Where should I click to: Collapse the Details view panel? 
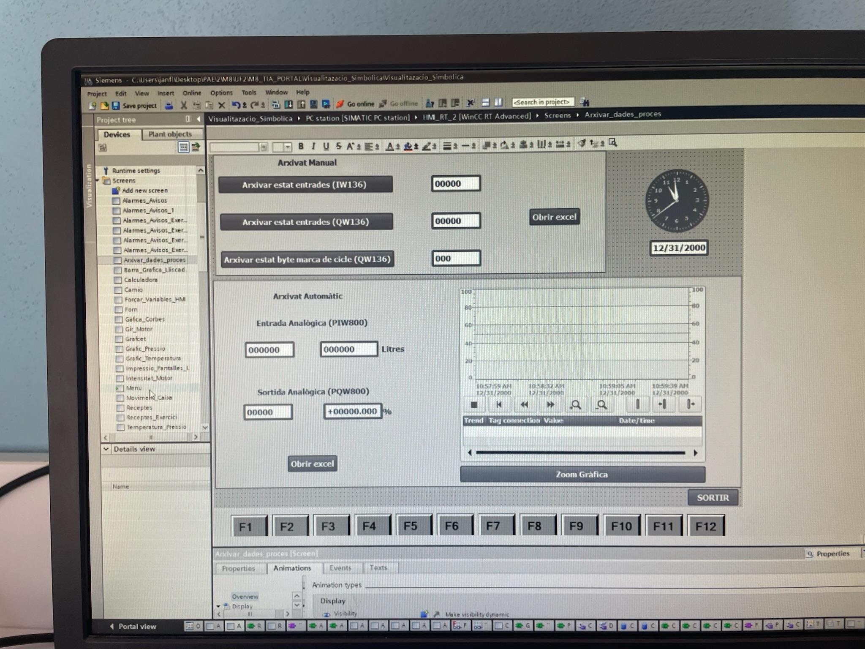(x=106, y=449)
